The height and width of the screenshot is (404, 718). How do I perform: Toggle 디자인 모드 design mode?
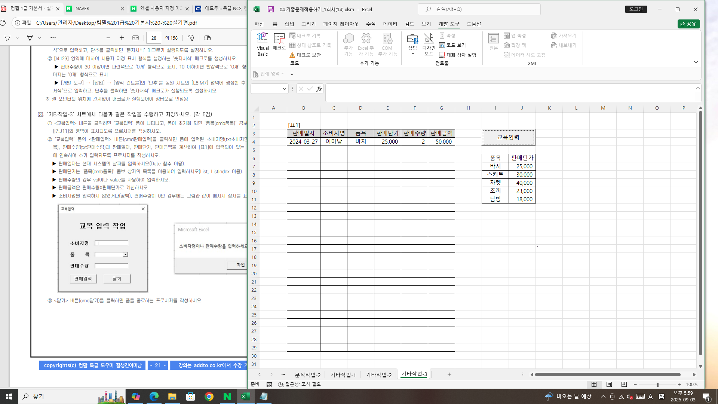pos(429,44)
